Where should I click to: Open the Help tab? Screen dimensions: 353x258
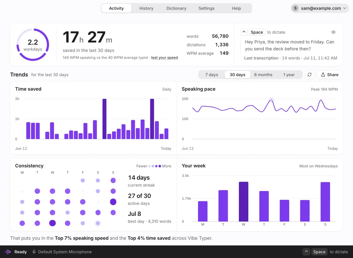236,8
